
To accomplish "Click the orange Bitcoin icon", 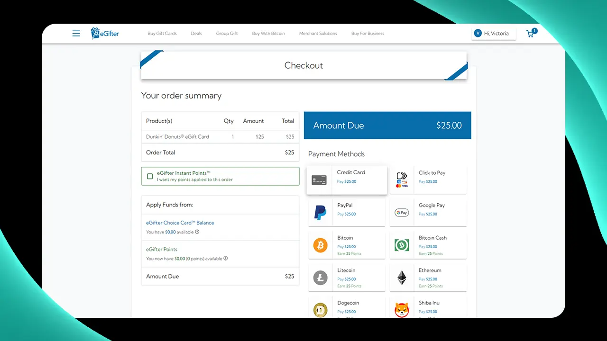I will (x=320, y=245).
